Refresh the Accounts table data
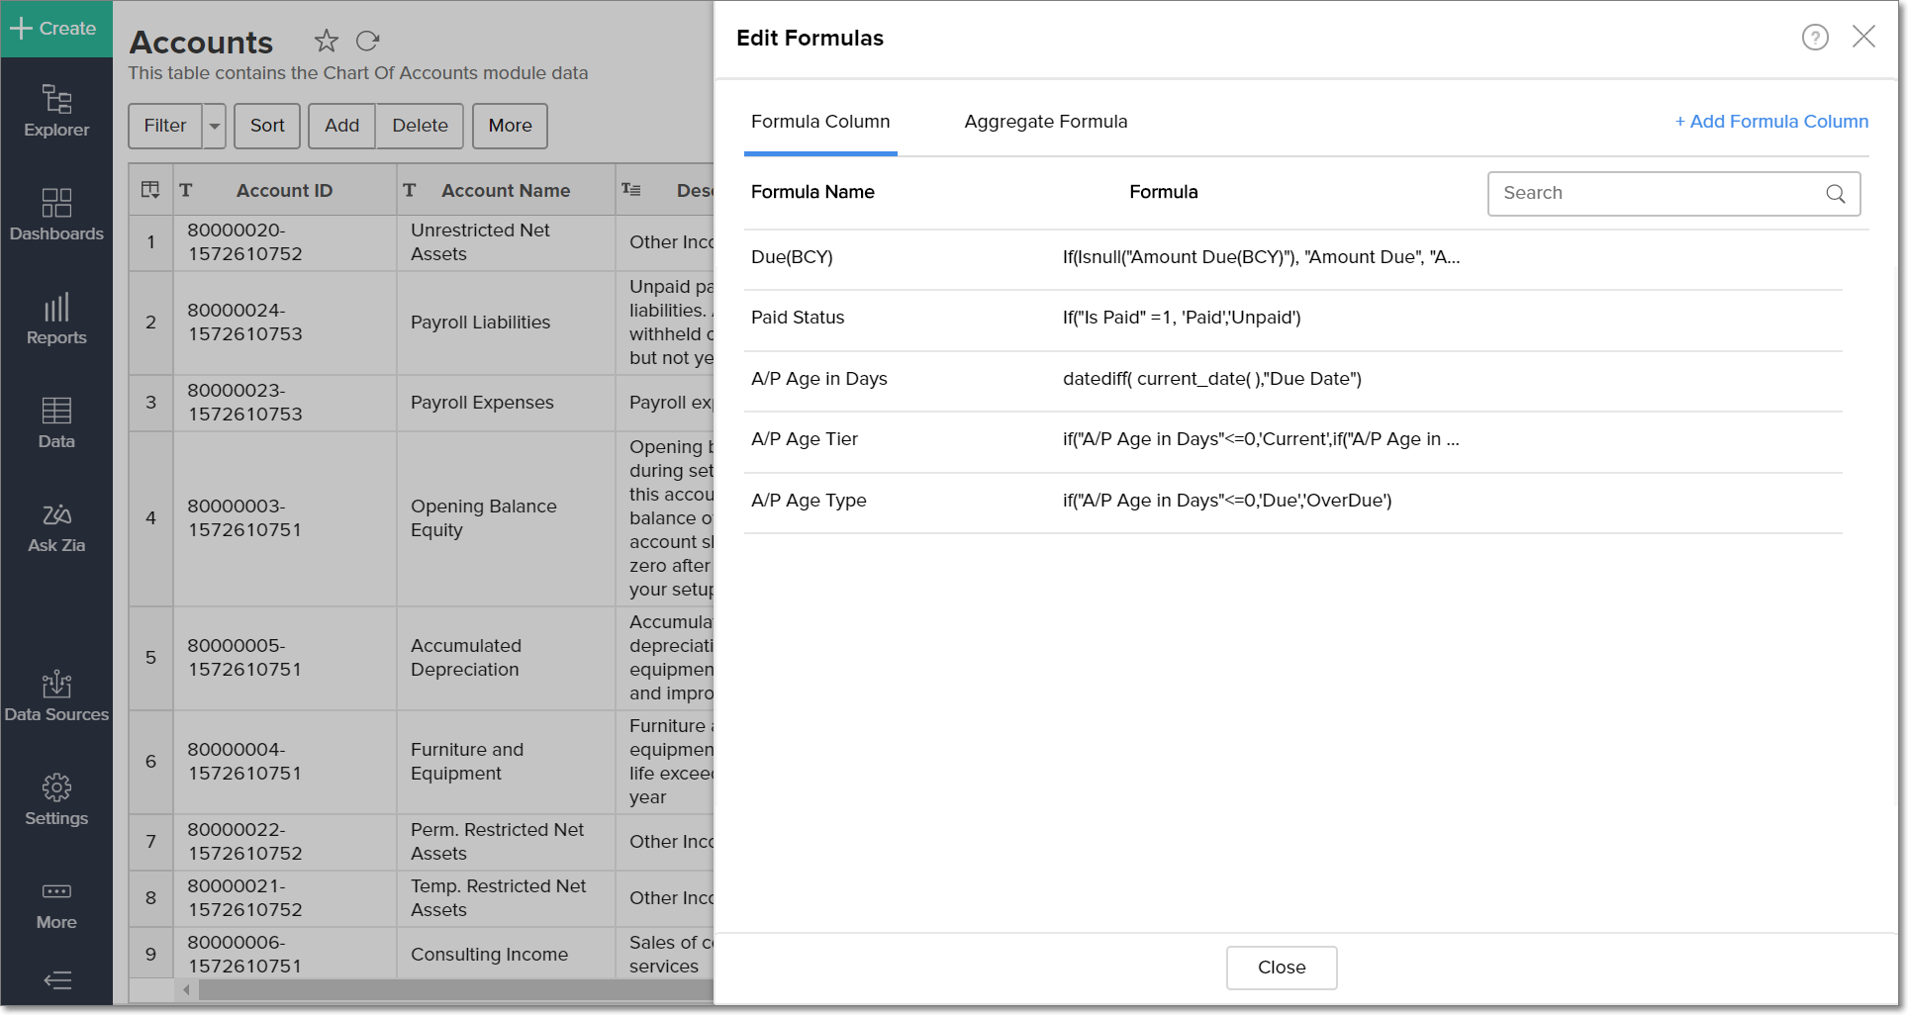The image size is (1908, 1015). [368, 41]
